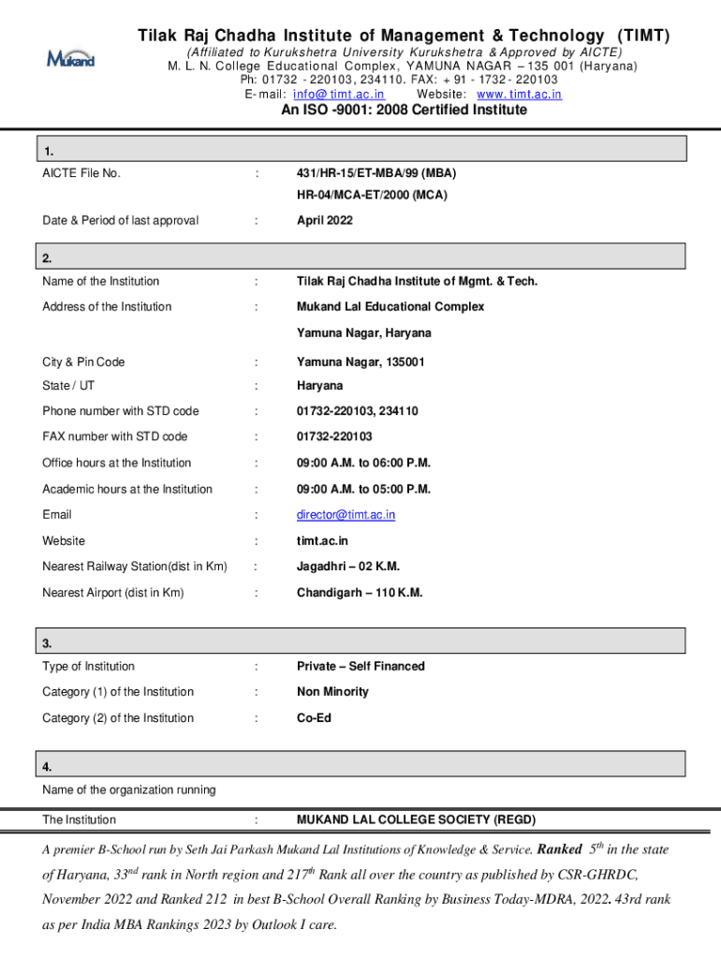Click the director@timt.ac.in email link
This screenshot has width=721, height=959.
[346, 515]
